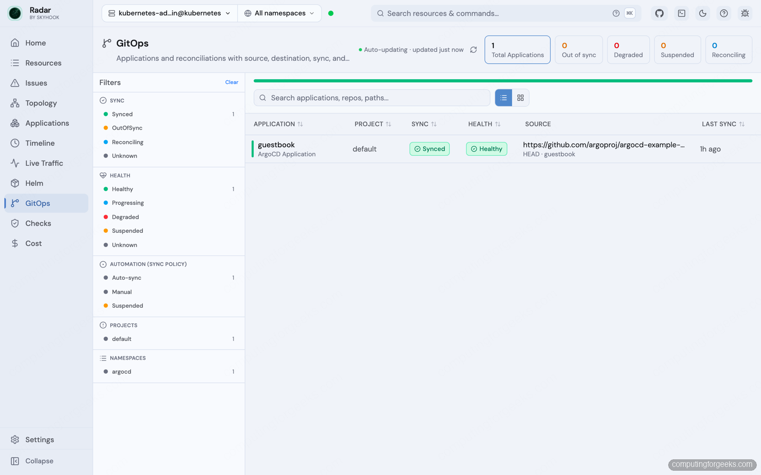Filter by Synced status
Screen dimensions: 761x475
169,114
